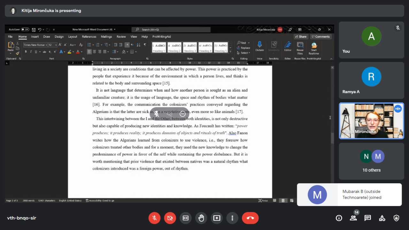Open the References ribbon tab
Image resolution: width=409 pixels, height=230 pixels.
(89, 37)
